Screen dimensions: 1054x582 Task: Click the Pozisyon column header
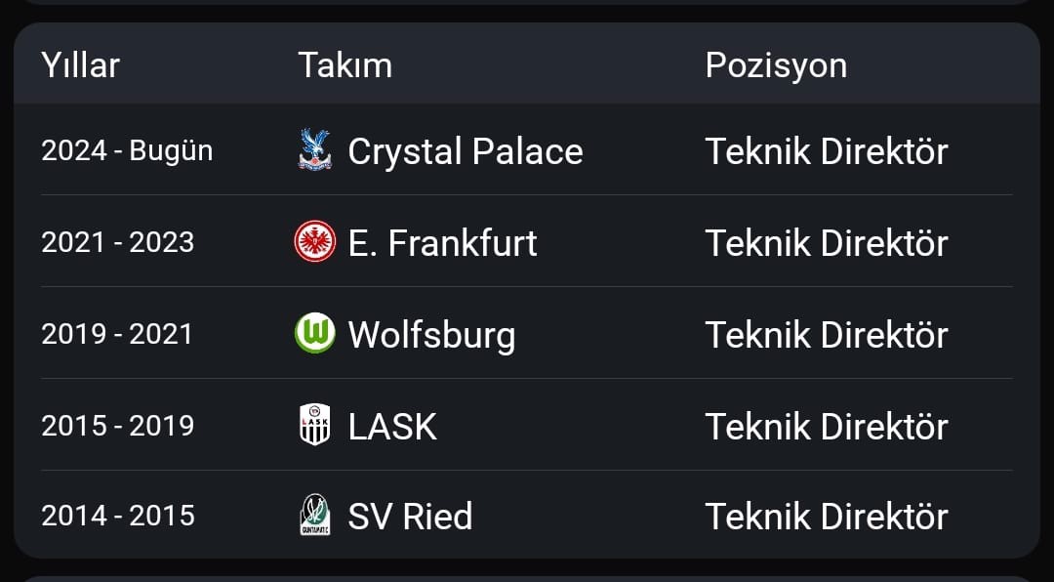coord(776,65)
